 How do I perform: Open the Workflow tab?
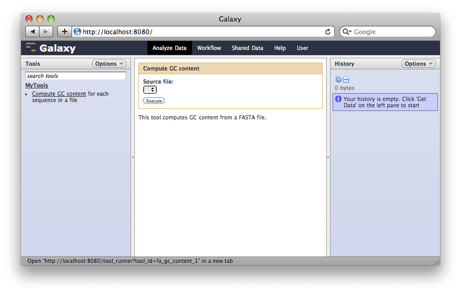(209, 48)
